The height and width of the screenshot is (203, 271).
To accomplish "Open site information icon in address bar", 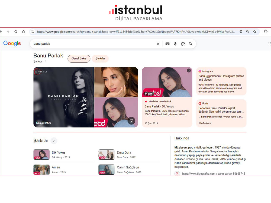I will pyautogui.click(x=33, y=32).
